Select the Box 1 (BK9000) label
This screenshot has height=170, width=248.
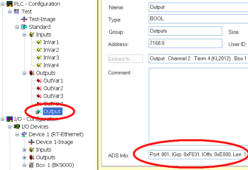pyautogui.click(x=55, y=165)
